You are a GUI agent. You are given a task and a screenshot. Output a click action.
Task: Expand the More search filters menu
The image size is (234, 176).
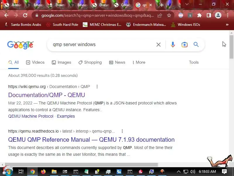pos(139,62)
